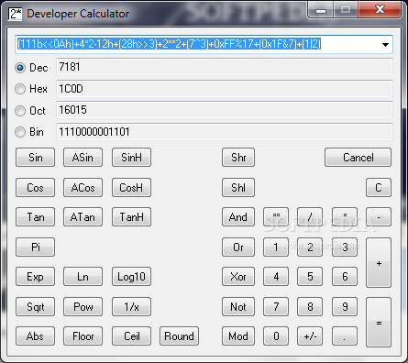The image size is (408, 363).
Task: Click the Exp function button
Action: coord(36,277)
